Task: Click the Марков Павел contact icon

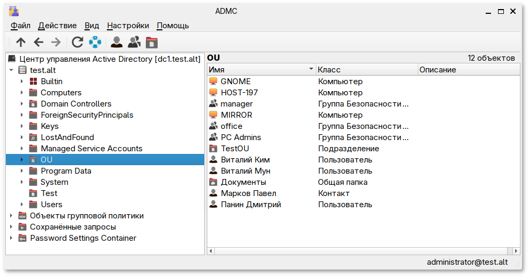Action: [x=213, y=193]
